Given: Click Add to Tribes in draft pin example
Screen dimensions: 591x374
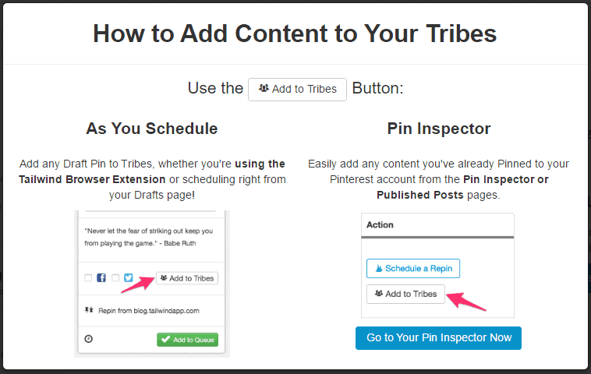Looking at the screenshot, I should (x=187, y=278).
